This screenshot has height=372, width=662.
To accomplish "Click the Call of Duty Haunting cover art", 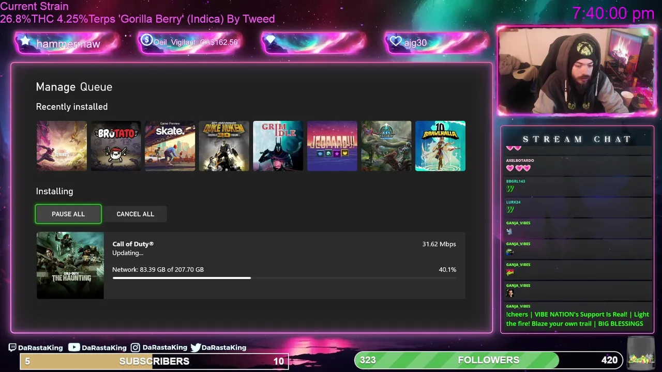I will (x=70, y=265).
